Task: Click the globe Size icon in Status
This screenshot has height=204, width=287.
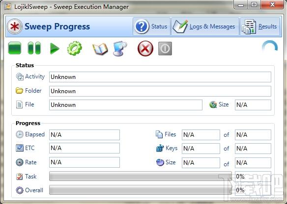Action: click(x=213, y=104)
